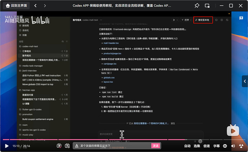The height and width of the screenshot is (152, 248).
Task: Toggle danmaku display on or off
Action: (x=59, y=146)
